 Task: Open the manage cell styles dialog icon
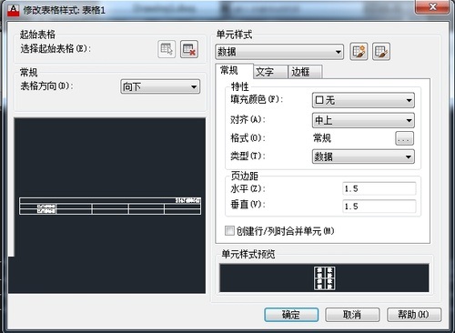pos(381,52)
